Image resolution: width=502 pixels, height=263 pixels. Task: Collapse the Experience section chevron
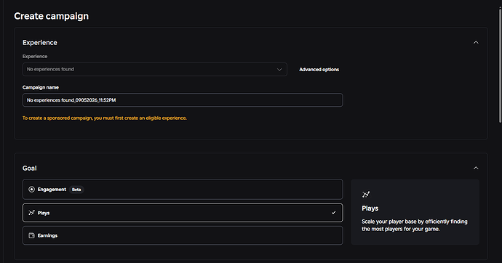click(476, 43)
